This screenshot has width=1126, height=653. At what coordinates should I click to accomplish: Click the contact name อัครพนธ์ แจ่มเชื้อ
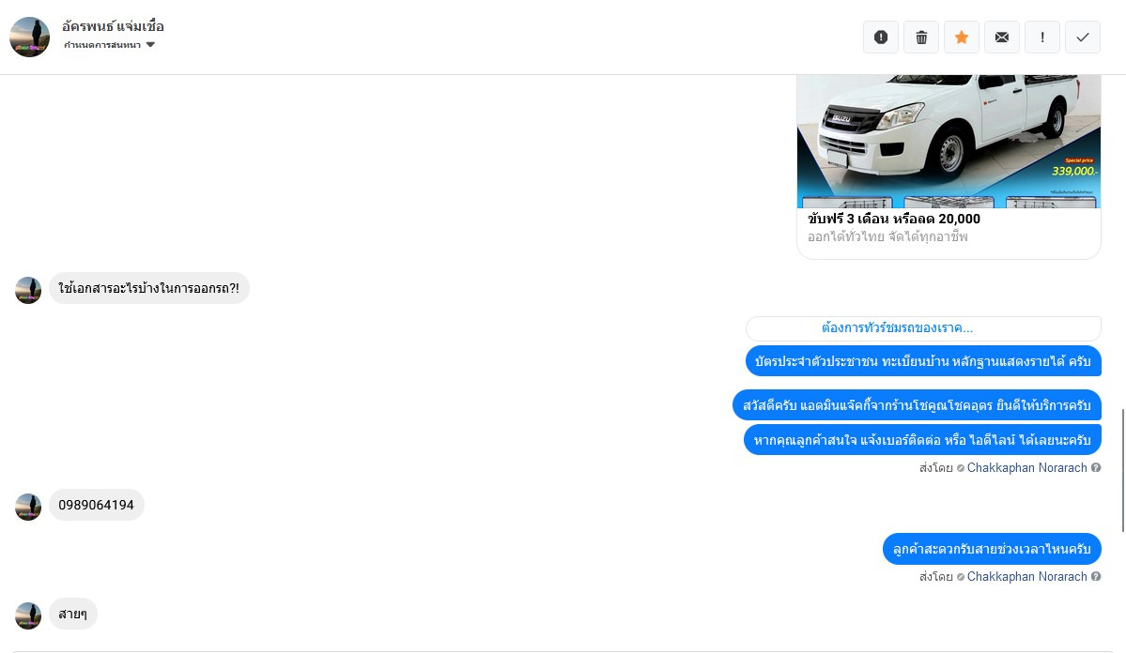tap(113, 26)
